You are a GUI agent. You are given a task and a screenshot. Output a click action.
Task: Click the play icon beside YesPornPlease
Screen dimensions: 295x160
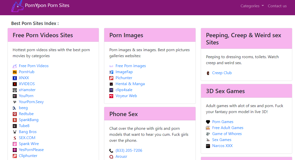pos(15,150)
